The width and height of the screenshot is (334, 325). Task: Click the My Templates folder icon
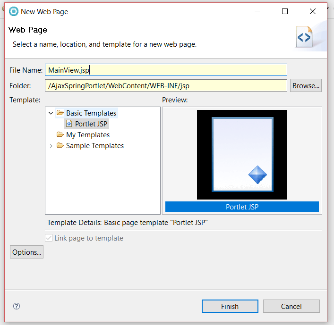click(x=60, y=135)
